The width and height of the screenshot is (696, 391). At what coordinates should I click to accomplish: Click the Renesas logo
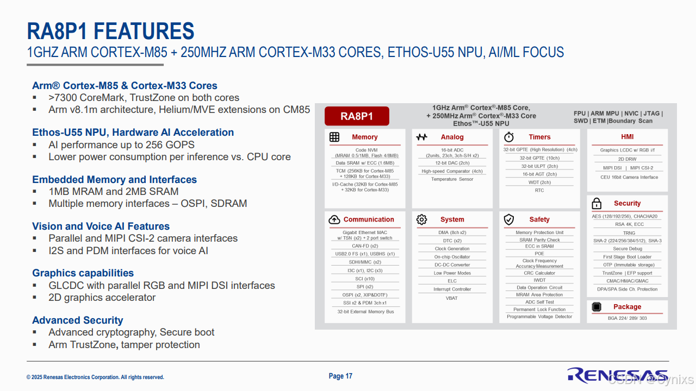pyautogui.click(x=617, y=375)
